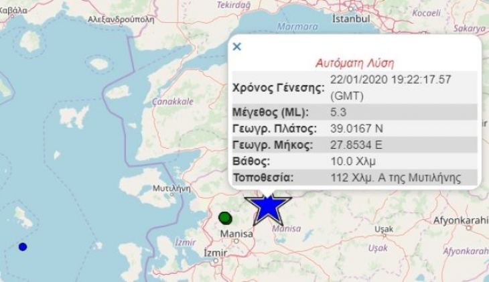The width and height of the screenshot is (489, 282).
Task: Select the small blue earthquake dot in the sea
Action: tap(23, 246)
